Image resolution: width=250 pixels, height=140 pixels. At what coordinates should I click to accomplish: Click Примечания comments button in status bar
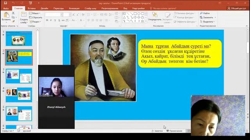(x=174, y=131)
